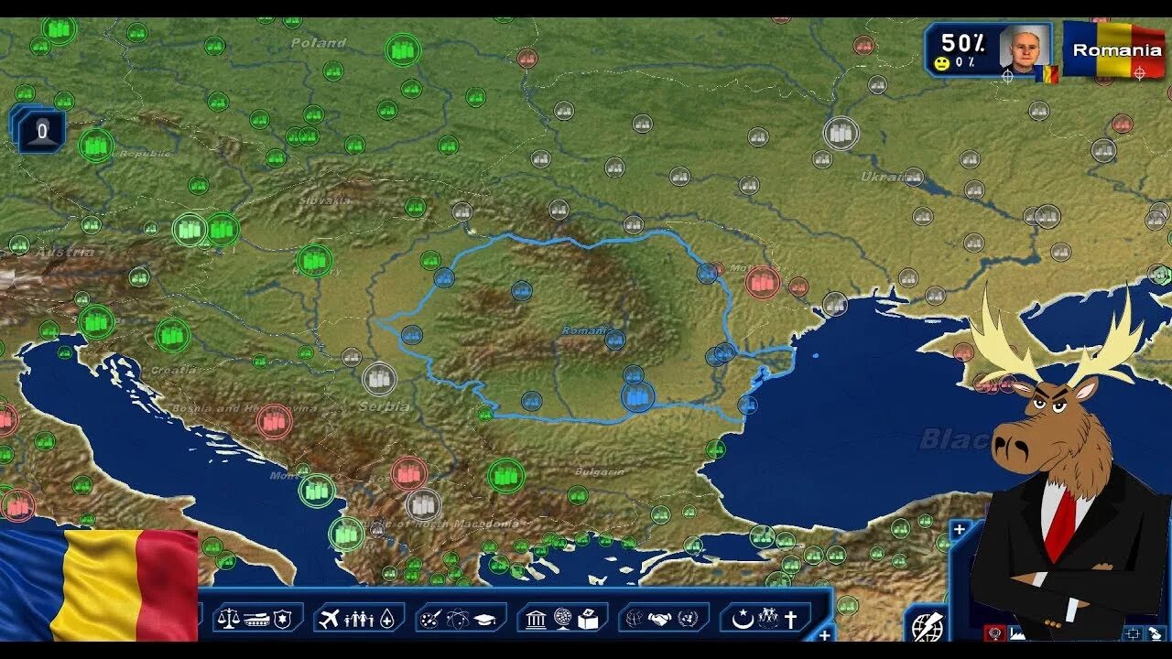This screenshot has width=1172, height=659.
Task: Select the tank military icon
Action: coord(258,621)
